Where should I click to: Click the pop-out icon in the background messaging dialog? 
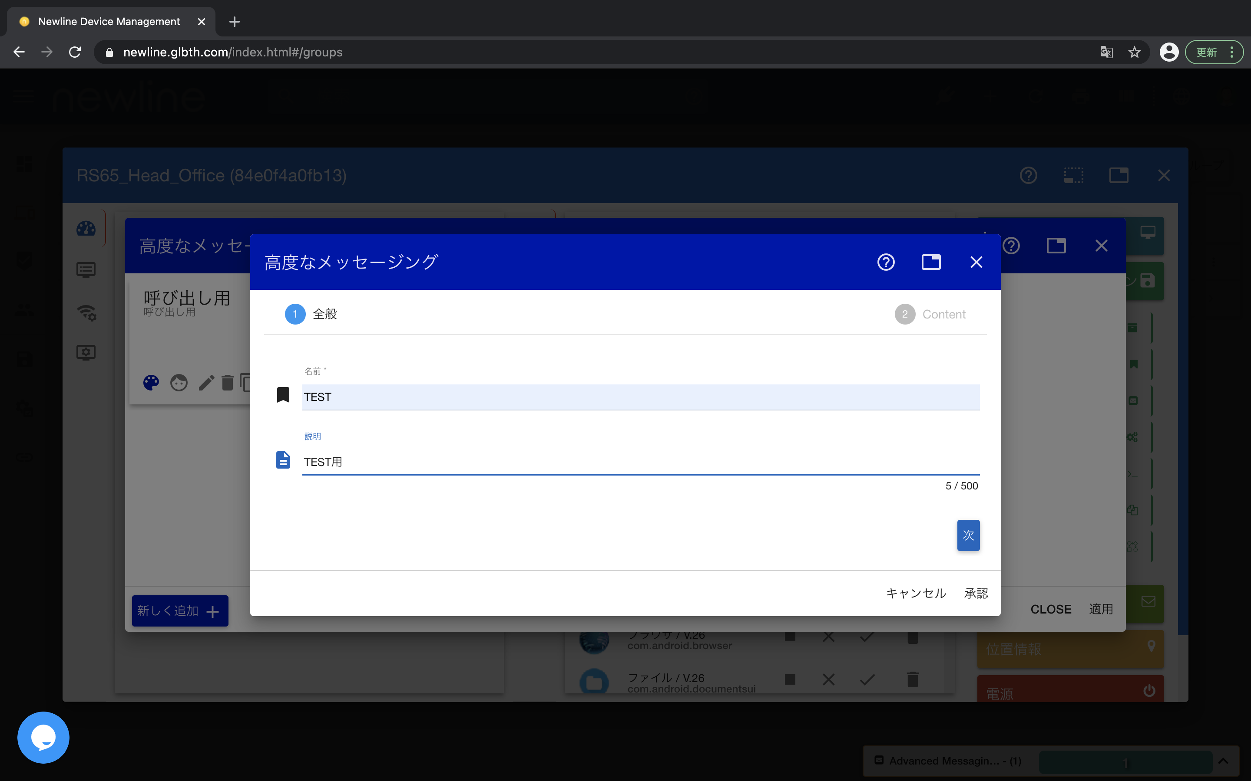tap(1056, 246)
